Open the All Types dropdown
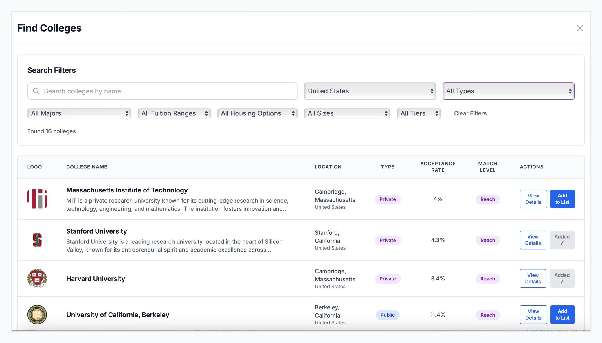This screenshot has width=602, height=343. pyautogui.click(x=508, y=91)
